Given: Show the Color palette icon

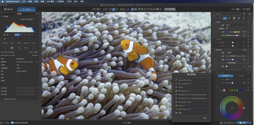Looking at the screenshot, I should (x=224, y=18).
